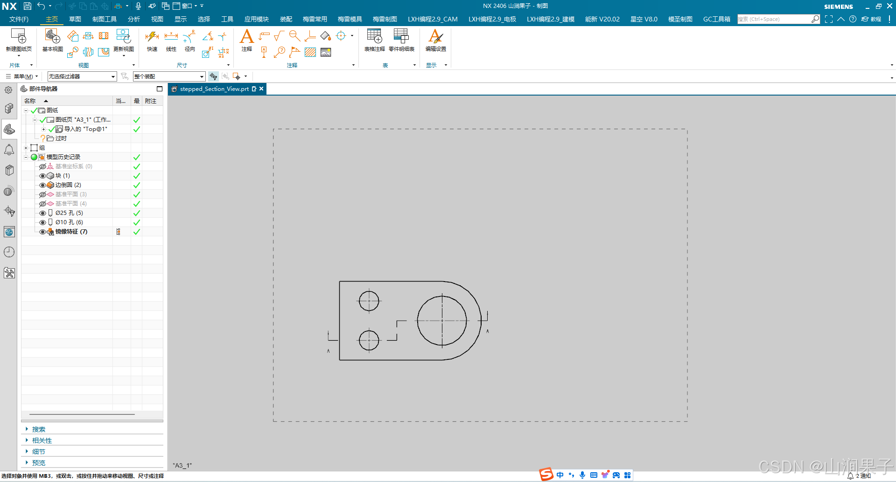The height and width of the screenshot is (482, 896).
Task: Click the angular dimension icon
Action: coord(208,36)
